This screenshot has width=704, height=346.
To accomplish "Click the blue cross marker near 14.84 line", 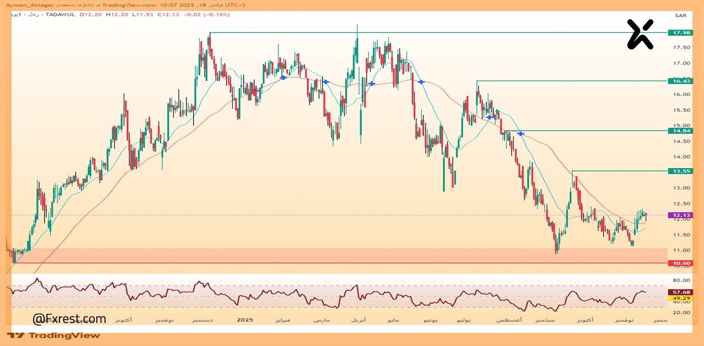I will pos(520,133).
